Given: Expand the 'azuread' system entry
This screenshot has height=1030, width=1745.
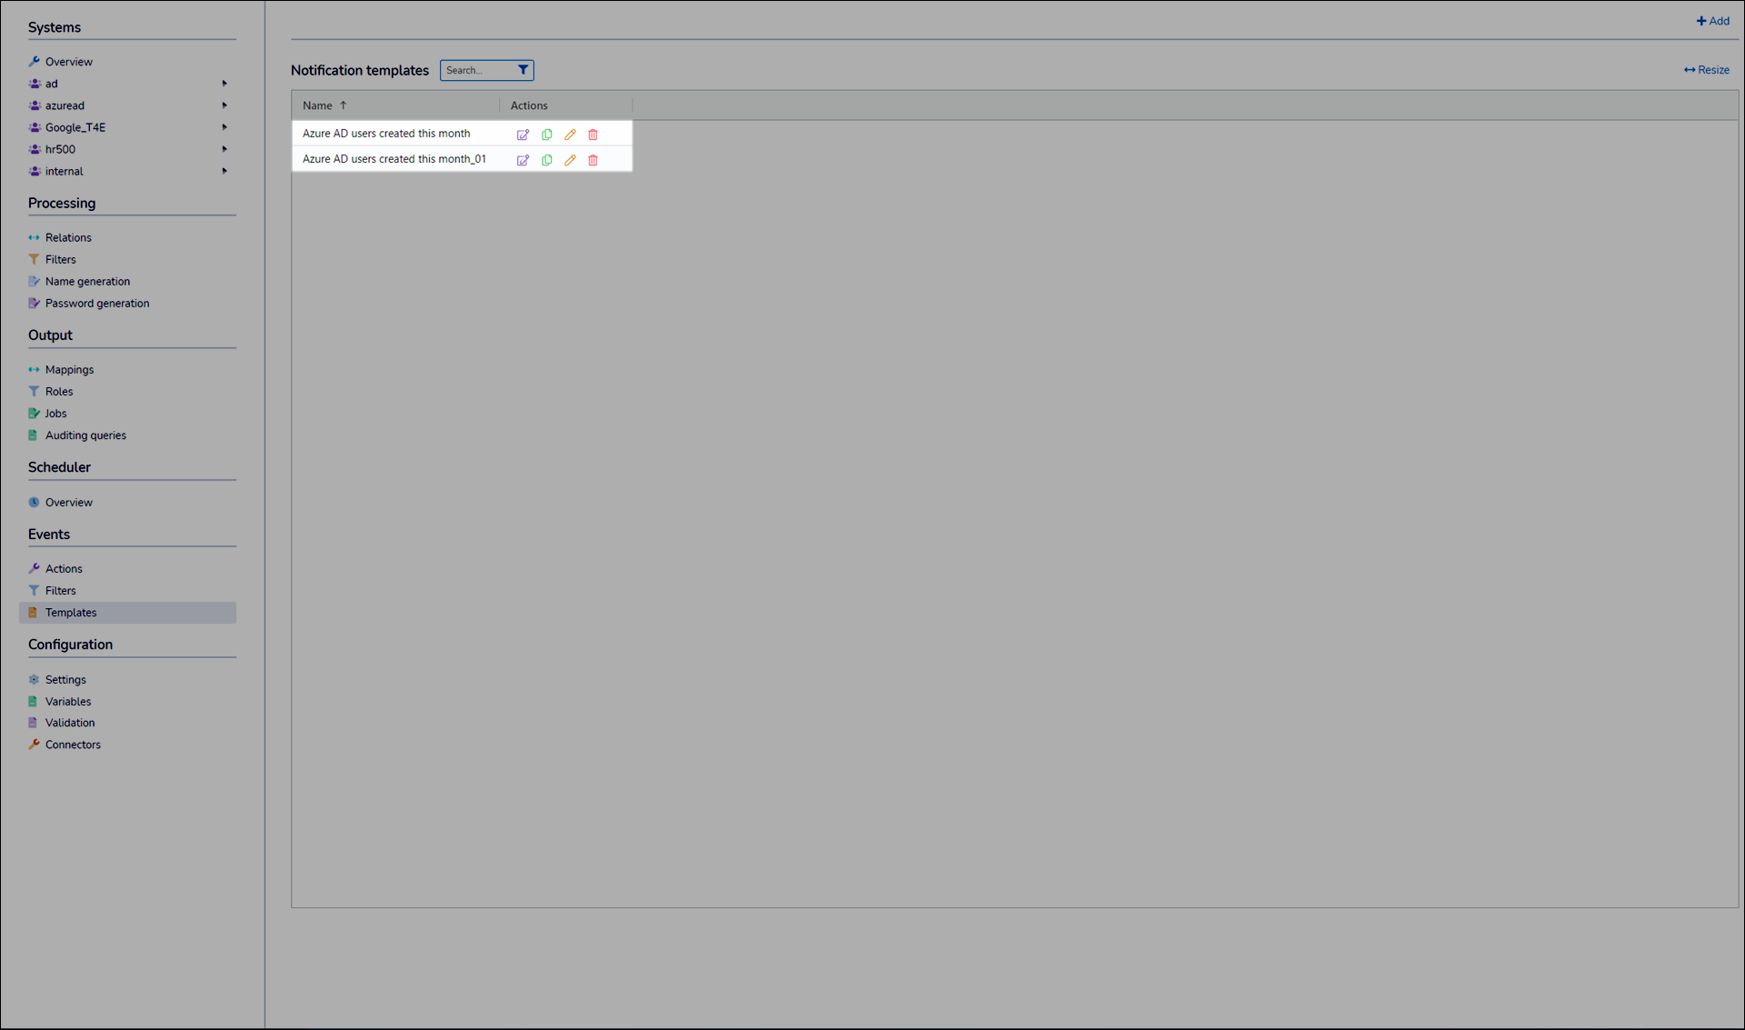Looking at the screenshot, I should [x=224, y=105].
